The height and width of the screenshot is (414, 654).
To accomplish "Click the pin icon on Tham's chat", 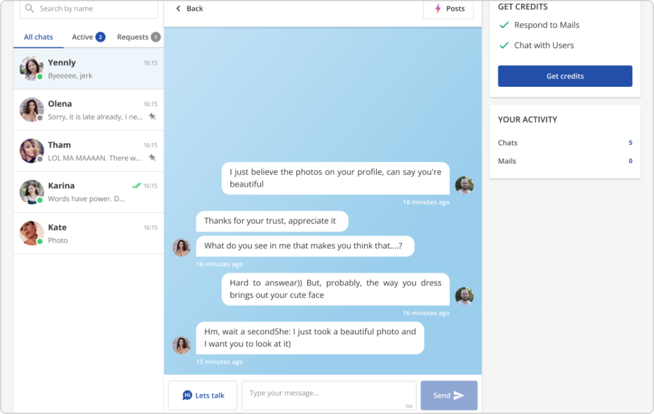I will [152, 158].
